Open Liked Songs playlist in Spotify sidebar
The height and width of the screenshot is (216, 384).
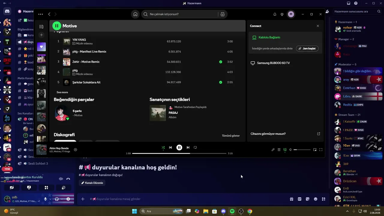tap(41, 47)
